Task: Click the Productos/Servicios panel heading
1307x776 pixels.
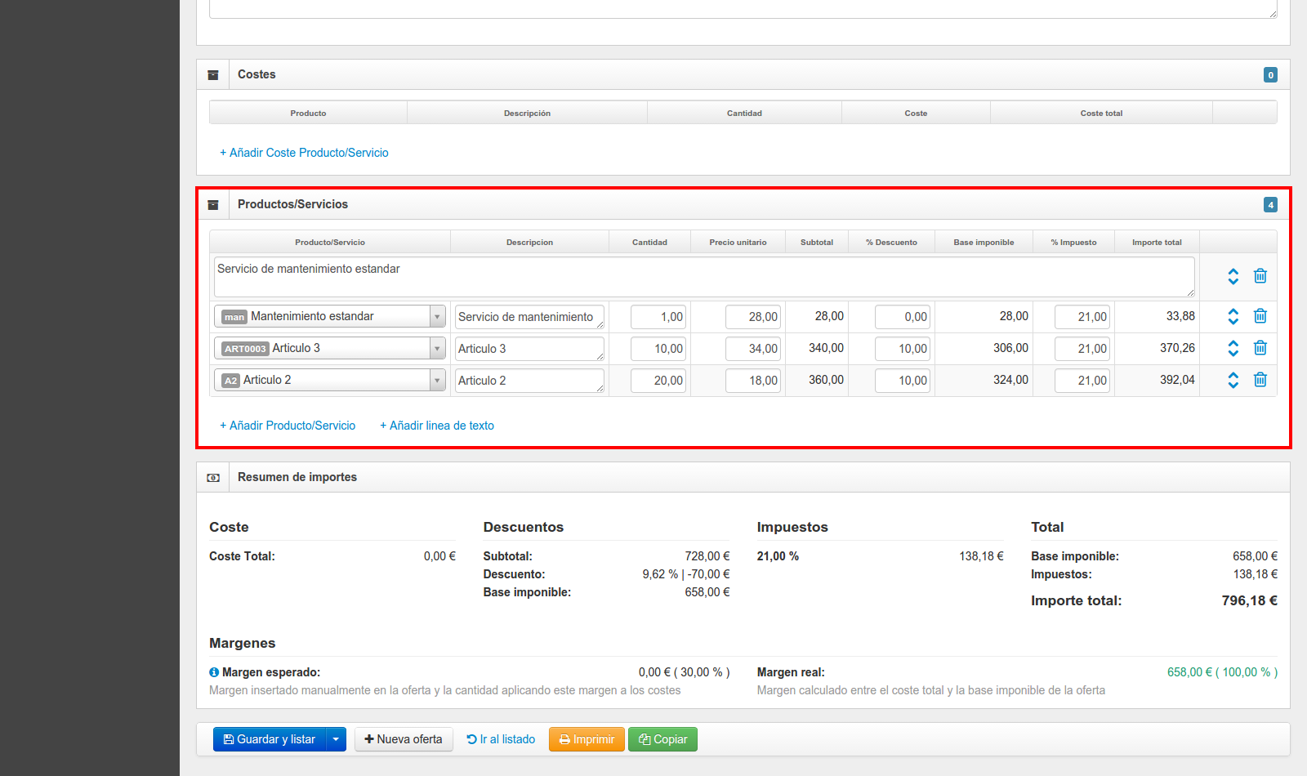Action: [292, 204]
